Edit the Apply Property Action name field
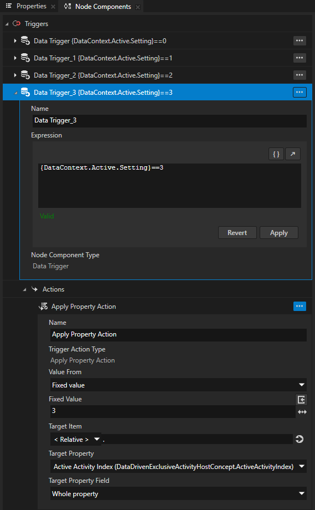This screenshot has width=315, height=510. [x=178, y=335]
